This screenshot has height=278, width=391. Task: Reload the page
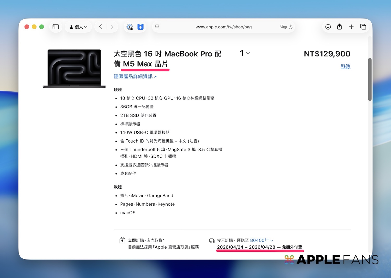pos(291,27)
